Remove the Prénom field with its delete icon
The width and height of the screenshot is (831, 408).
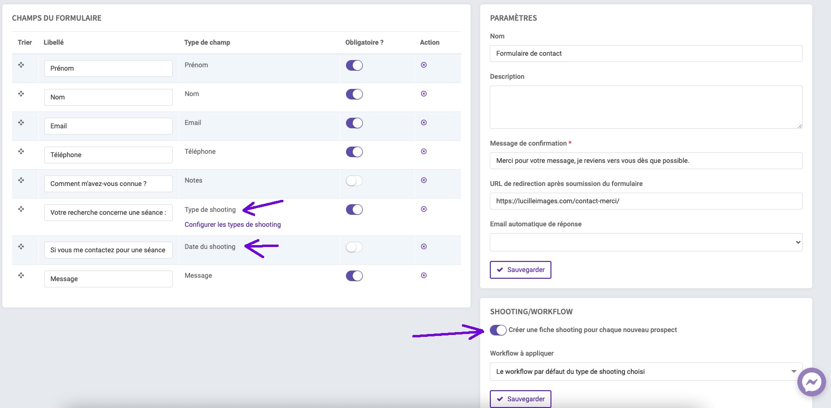tap(424, 65)
